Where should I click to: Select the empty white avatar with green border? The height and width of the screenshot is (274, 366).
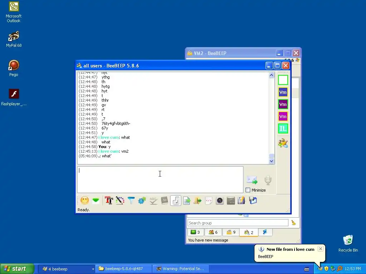click(x=283, y=80)
